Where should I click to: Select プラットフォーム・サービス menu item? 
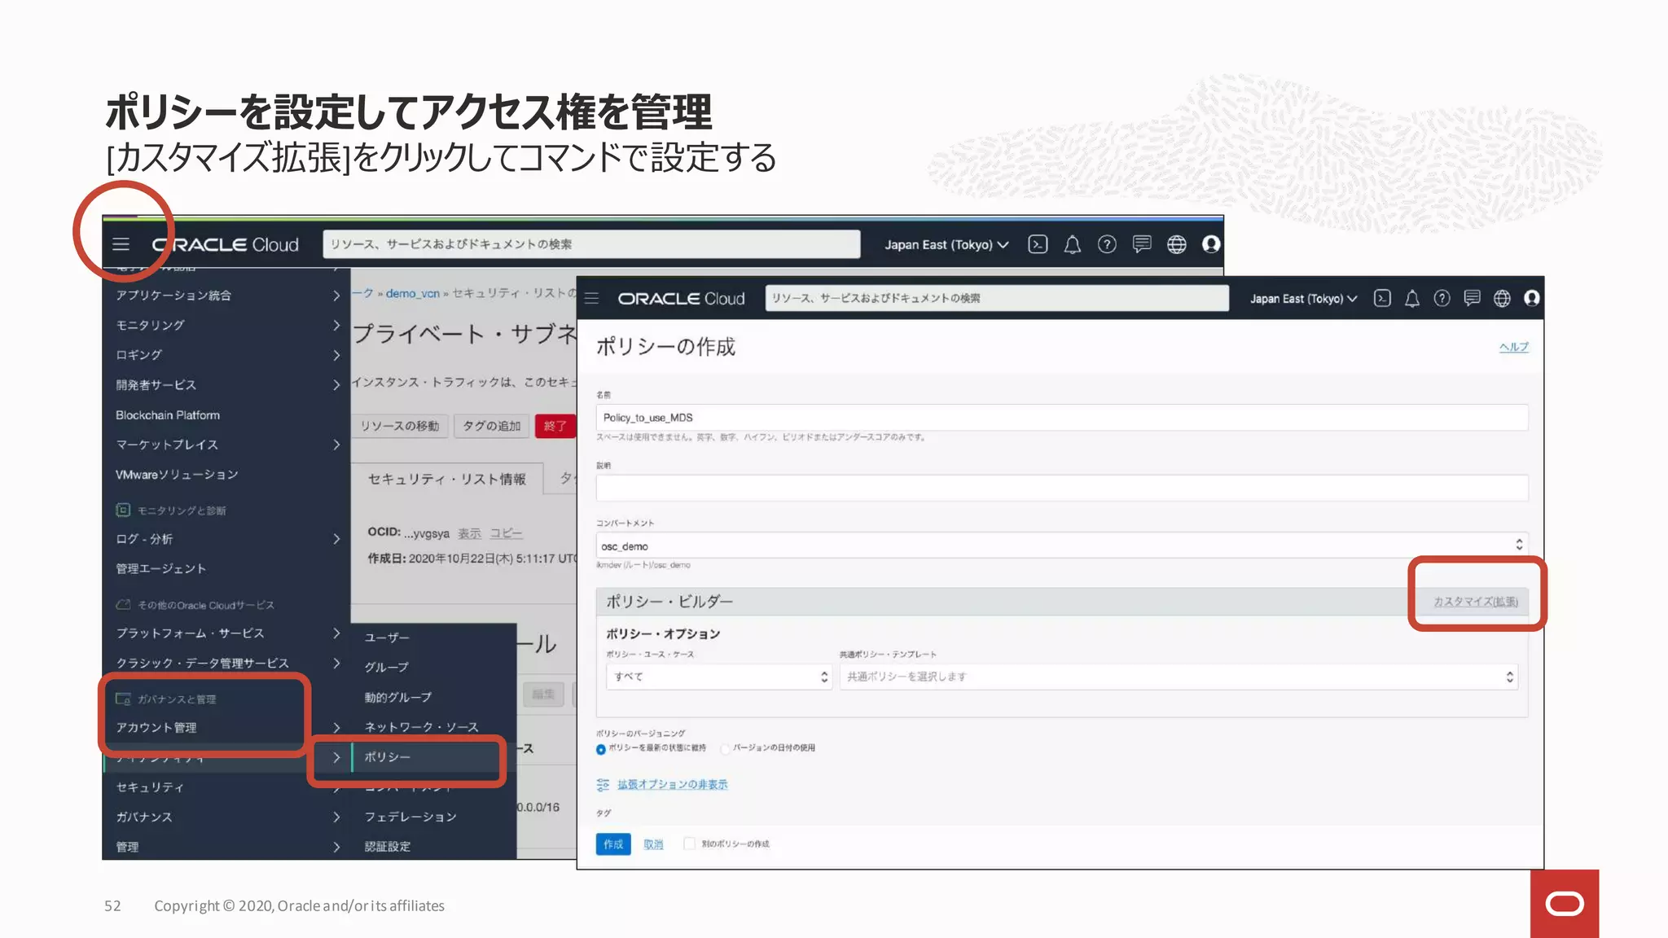click(190, 633)
